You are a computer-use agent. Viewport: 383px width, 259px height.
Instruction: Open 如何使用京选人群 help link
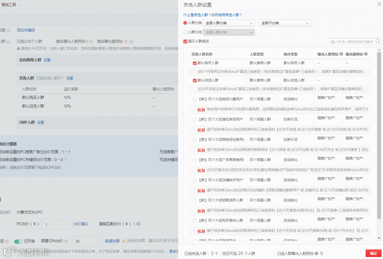[226, 15]
